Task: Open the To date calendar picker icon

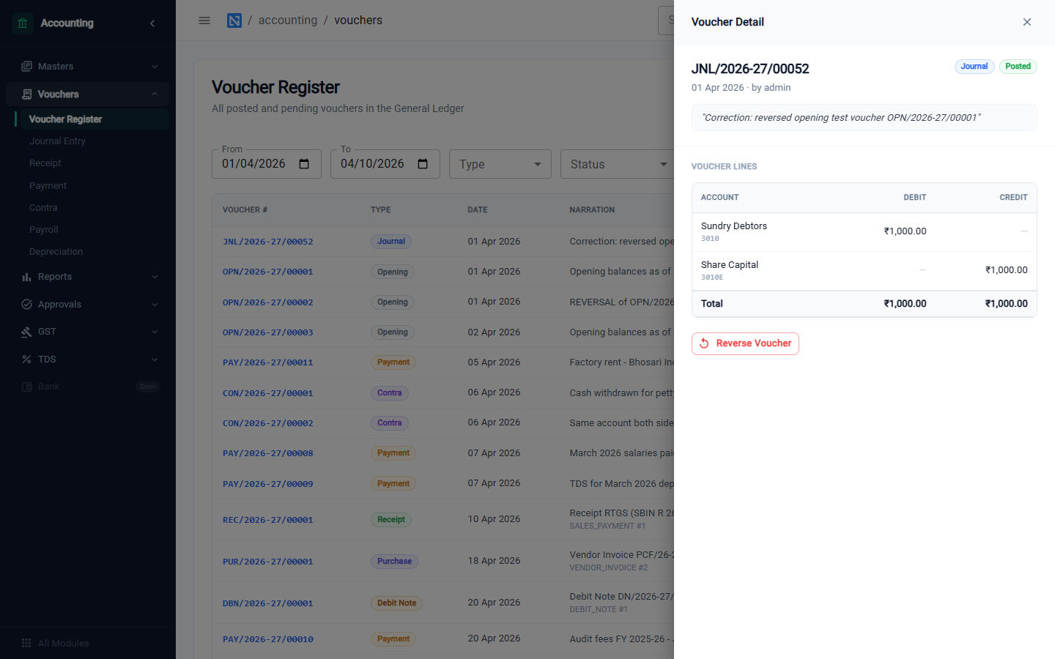Action: click(x=423, y=164)
